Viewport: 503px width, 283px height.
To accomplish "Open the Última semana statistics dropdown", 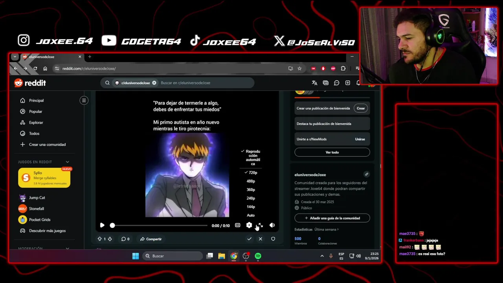I will click(327, 230).
